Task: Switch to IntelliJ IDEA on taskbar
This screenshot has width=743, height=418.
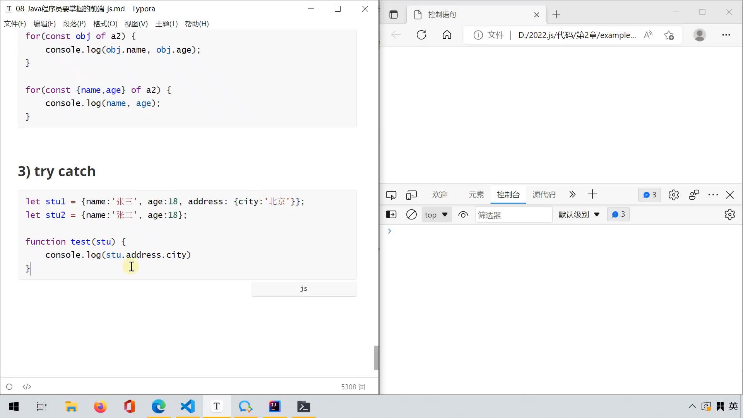Action: (275, 407)
